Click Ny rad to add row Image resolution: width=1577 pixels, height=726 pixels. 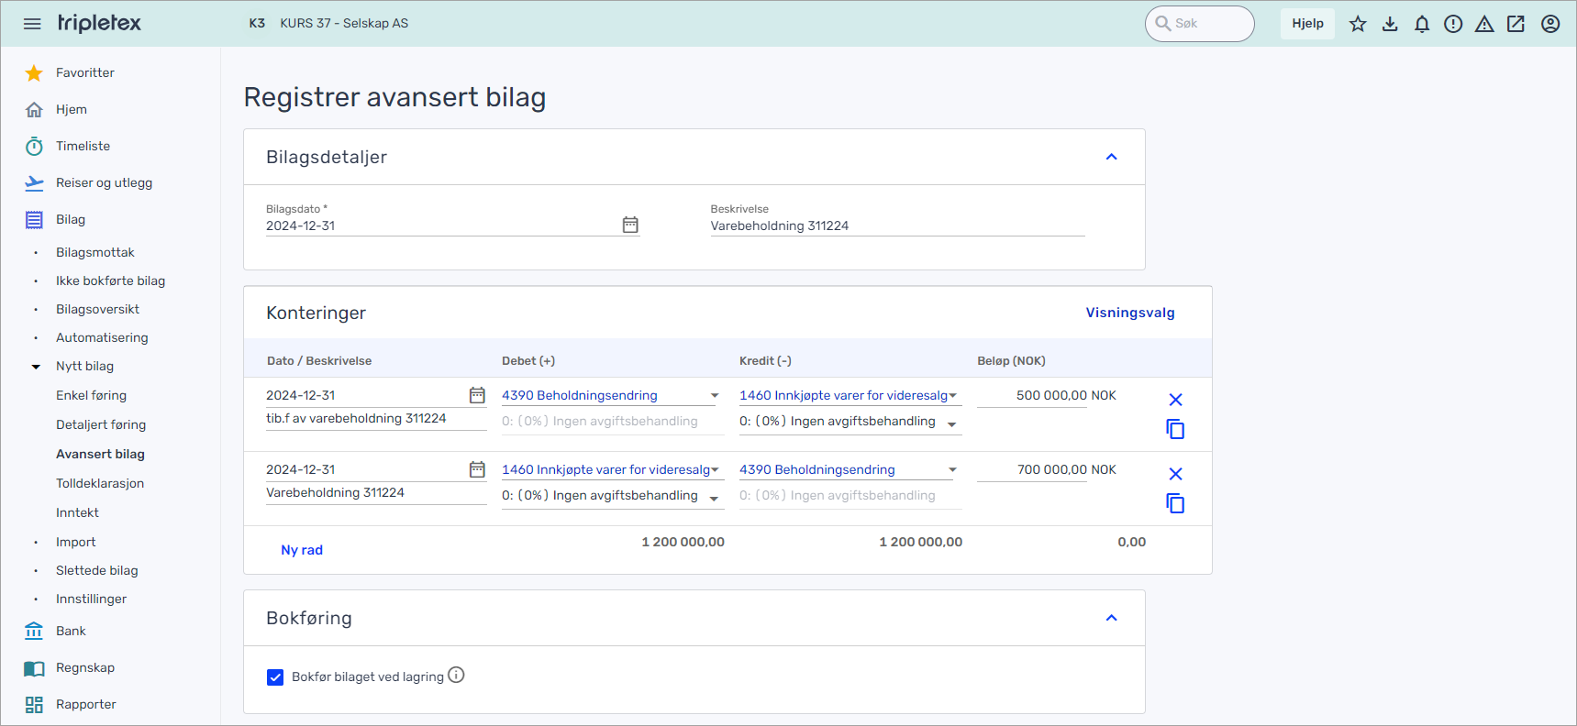[302, 550]
